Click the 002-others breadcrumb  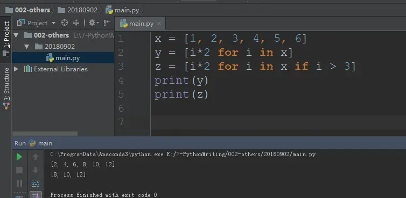click(x=27, y=10)
